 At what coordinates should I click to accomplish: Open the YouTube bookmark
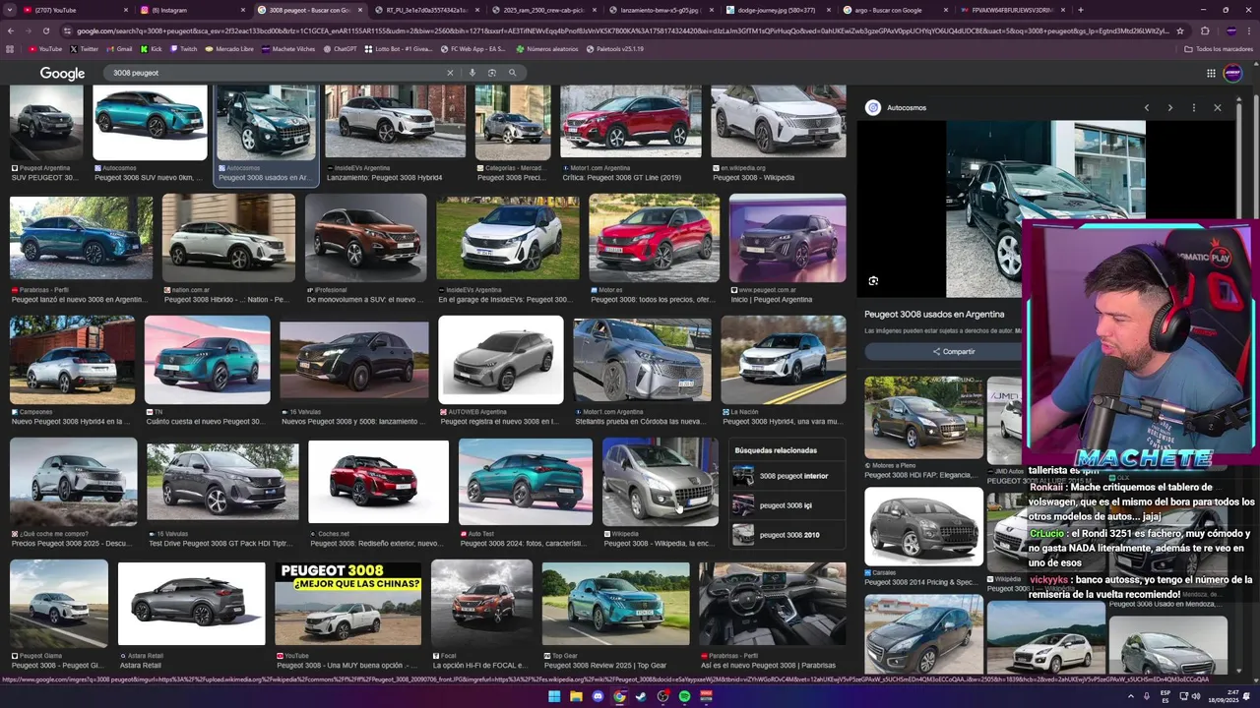[46, 48]
